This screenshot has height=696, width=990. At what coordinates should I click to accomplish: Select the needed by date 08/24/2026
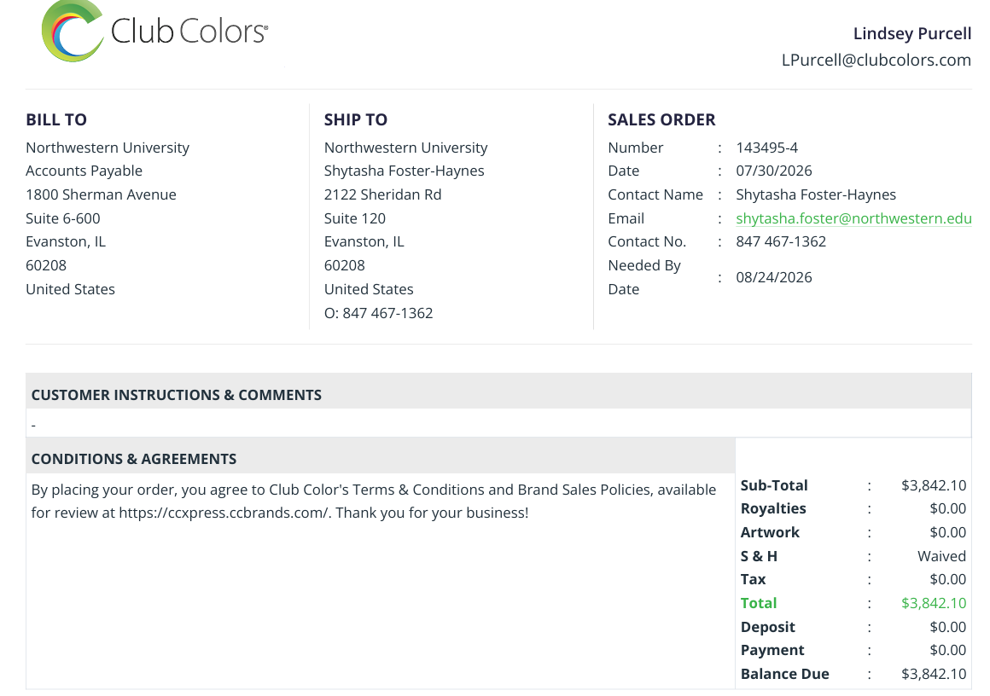(x=773, y=278)
